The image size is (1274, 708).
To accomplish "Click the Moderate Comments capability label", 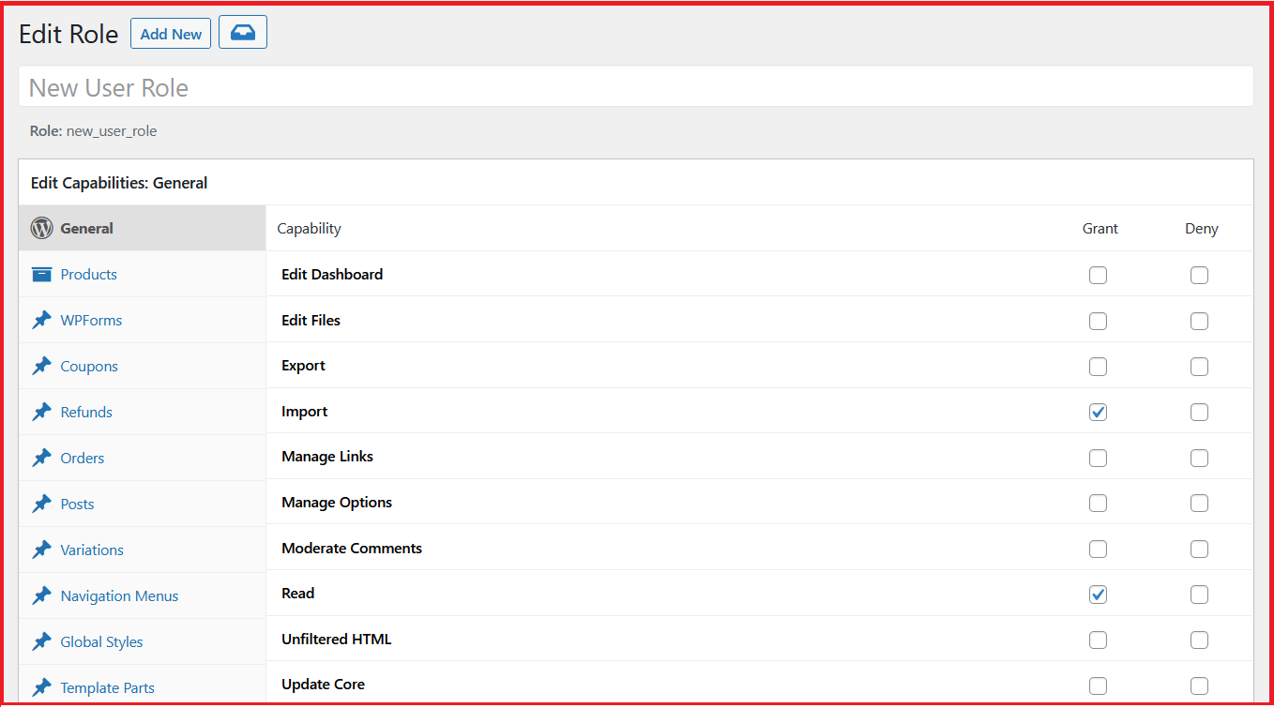I will point(352,549).
